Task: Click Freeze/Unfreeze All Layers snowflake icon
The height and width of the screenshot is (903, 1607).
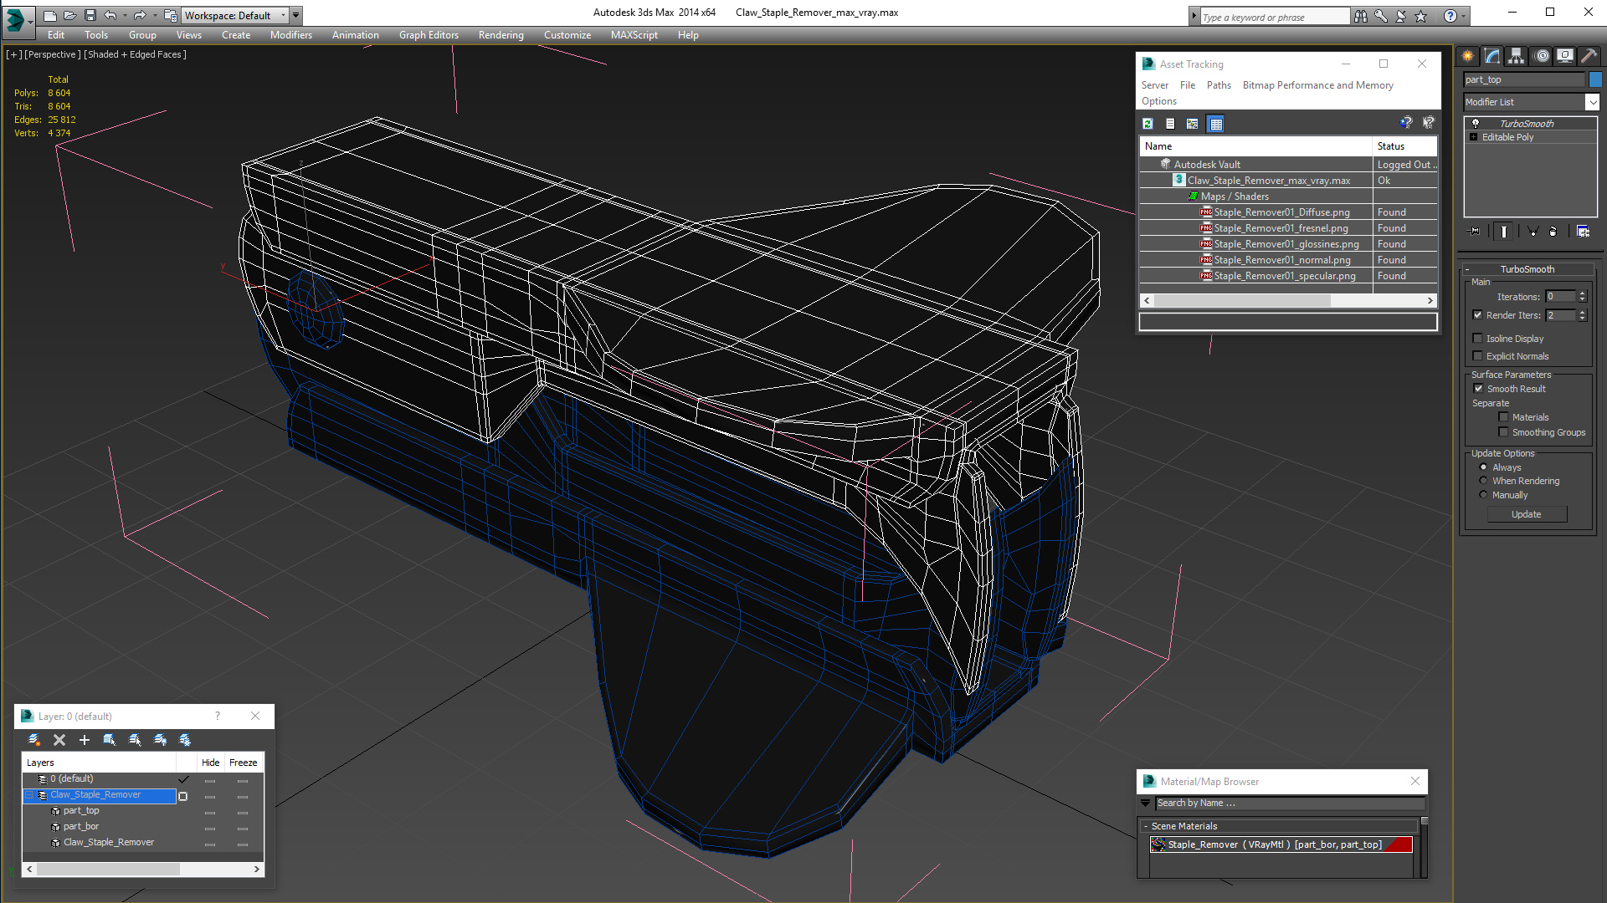Action: [185, 740]
